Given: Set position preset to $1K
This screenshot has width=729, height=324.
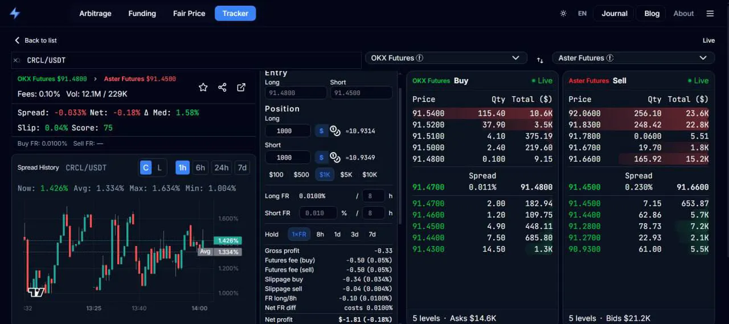Looking at the screenshot, I should pyautogui.click(x=325, y=175).
